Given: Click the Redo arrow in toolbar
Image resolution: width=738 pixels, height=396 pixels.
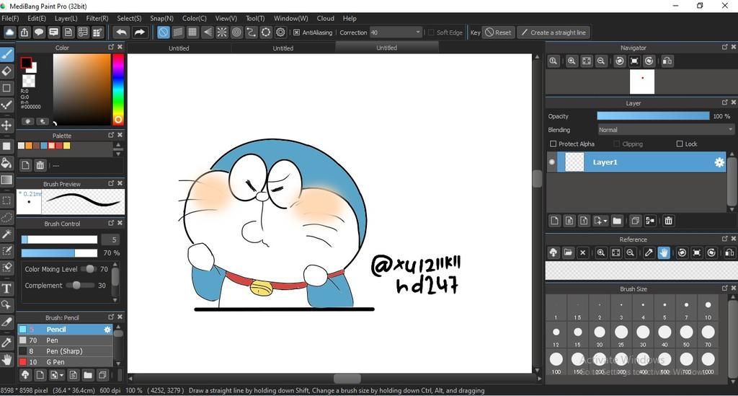Looking at the screenshot, I should coord(139,32).
